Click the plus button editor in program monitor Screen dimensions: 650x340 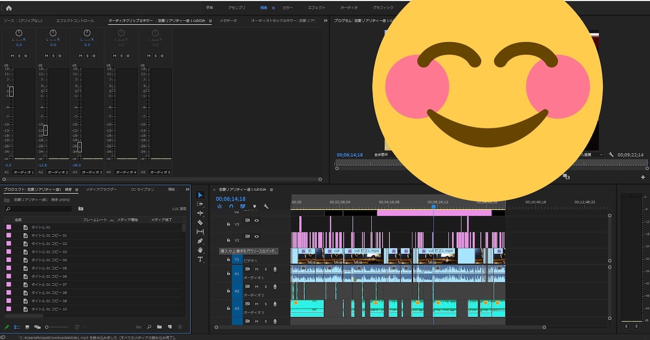point(643,177)
